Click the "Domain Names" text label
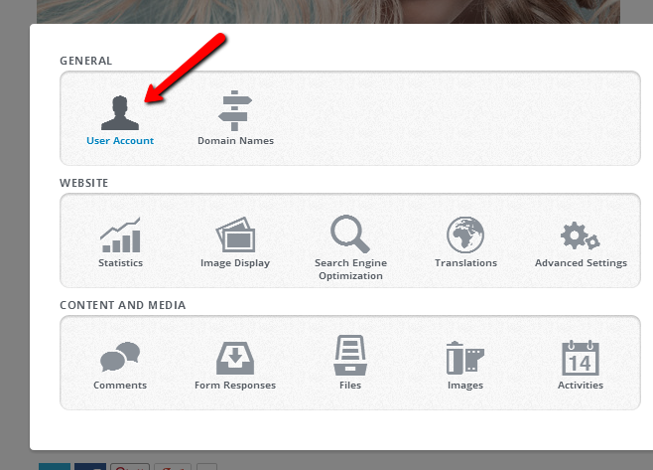653x470 pixels. point(235,141)
